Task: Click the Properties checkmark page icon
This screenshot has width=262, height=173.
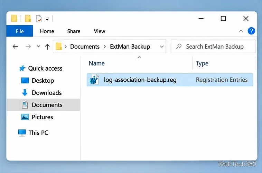Action: point(39,19)
